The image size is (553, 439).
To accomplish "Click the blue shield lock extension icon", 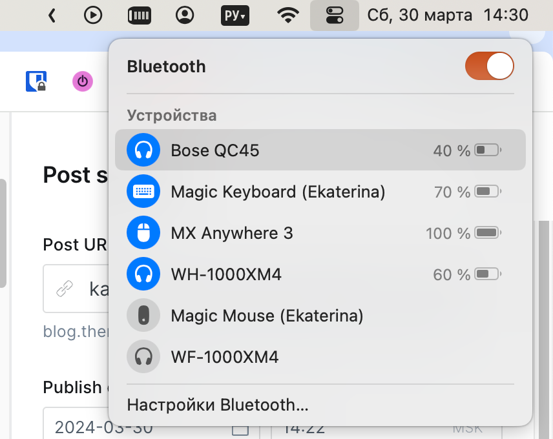I will 36,81.
